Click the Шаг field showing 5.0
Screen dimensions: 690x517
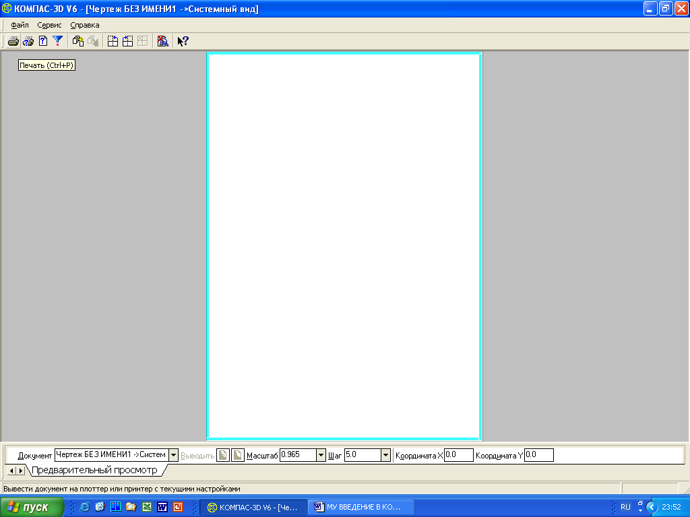[363, 455]
